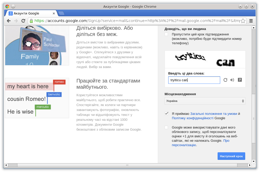
Task: Uncheck the terms acceptance checkbox
Action: point(166,114)
